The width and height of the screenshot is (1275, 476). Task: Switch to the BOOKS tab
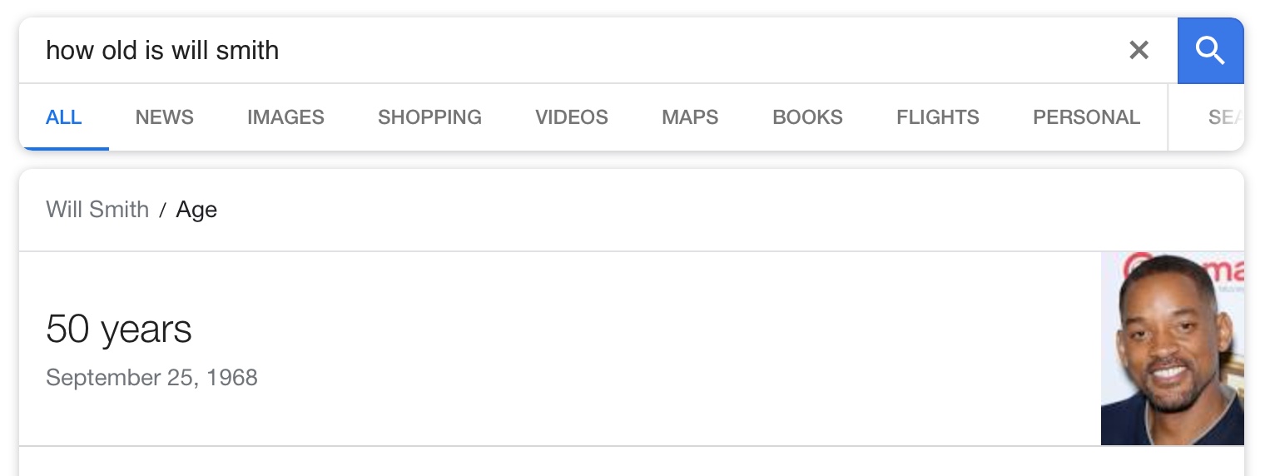coord(807,117)
